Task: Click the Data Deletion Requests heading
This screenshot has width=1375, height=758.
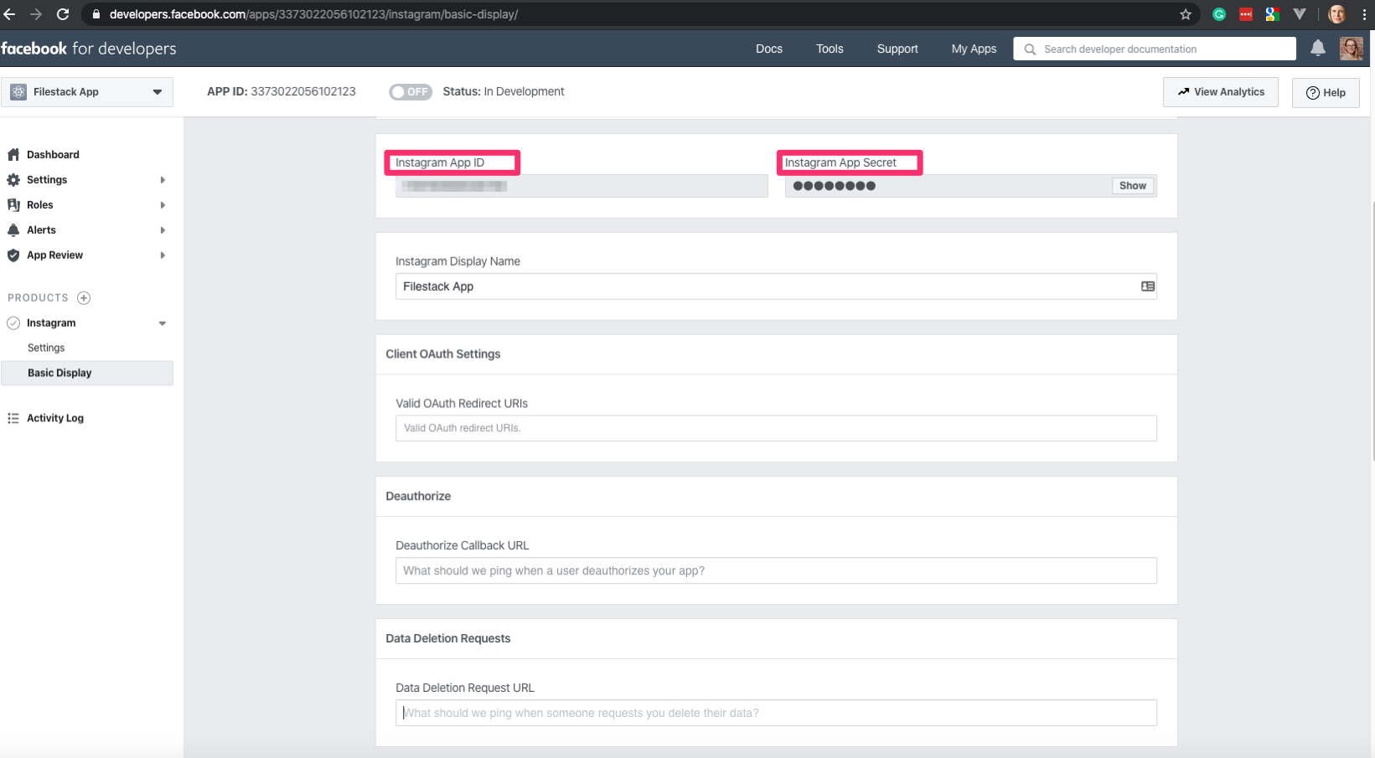Action: 448,638
